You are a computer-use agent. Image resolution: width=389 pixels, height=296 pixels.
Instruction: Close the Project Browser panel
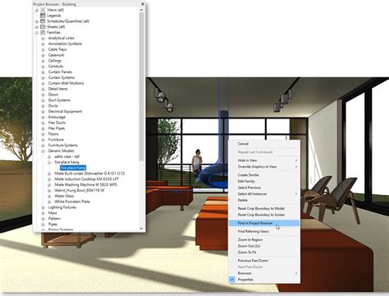[x=143, y=4]
